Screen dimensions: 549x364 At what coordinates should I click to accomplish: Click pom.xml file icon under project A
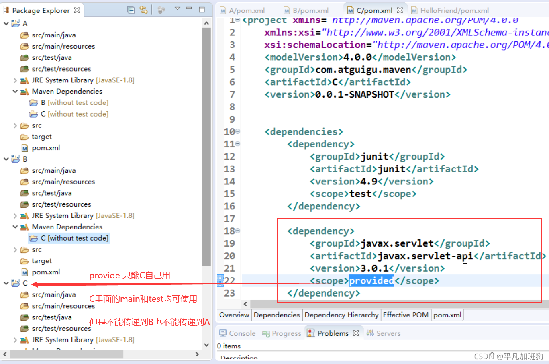click(x=25, y=148)
